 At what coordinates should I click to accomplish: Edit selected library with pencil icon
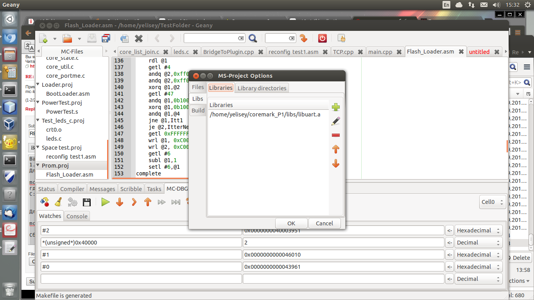click(335, 121)
